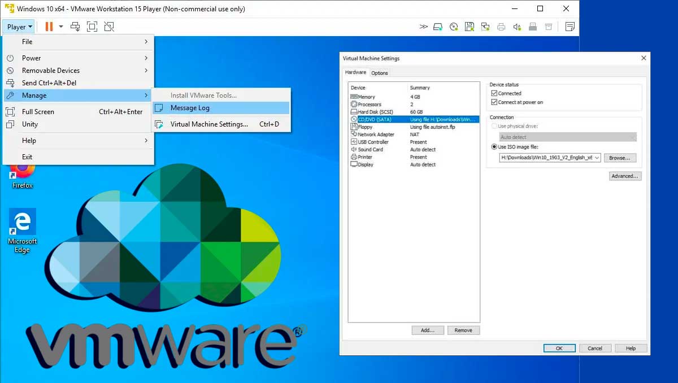Open Advanced CD/DVD settings
Image resolution: width=678 pixels, height=383 pixels.
coord(624,176)
